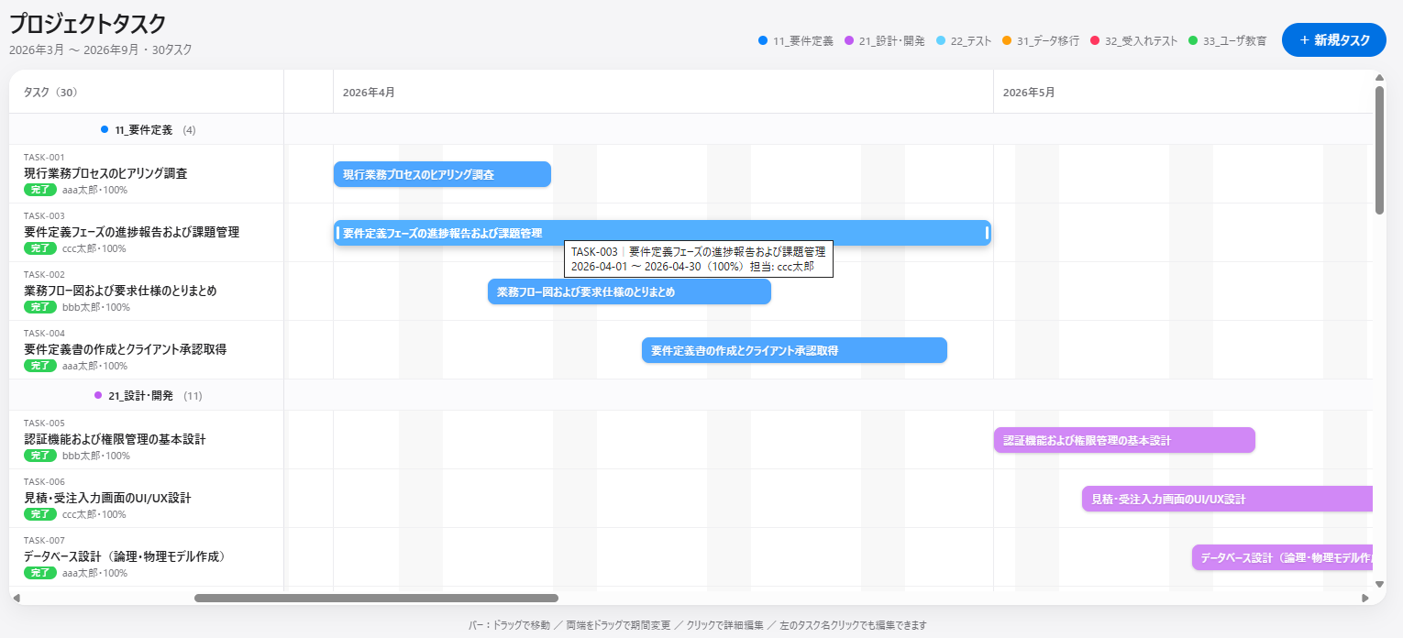
Task: Open task 見積・受注入力画面のUI/UX設計 in the task list
Action: [x=107, y=498]
